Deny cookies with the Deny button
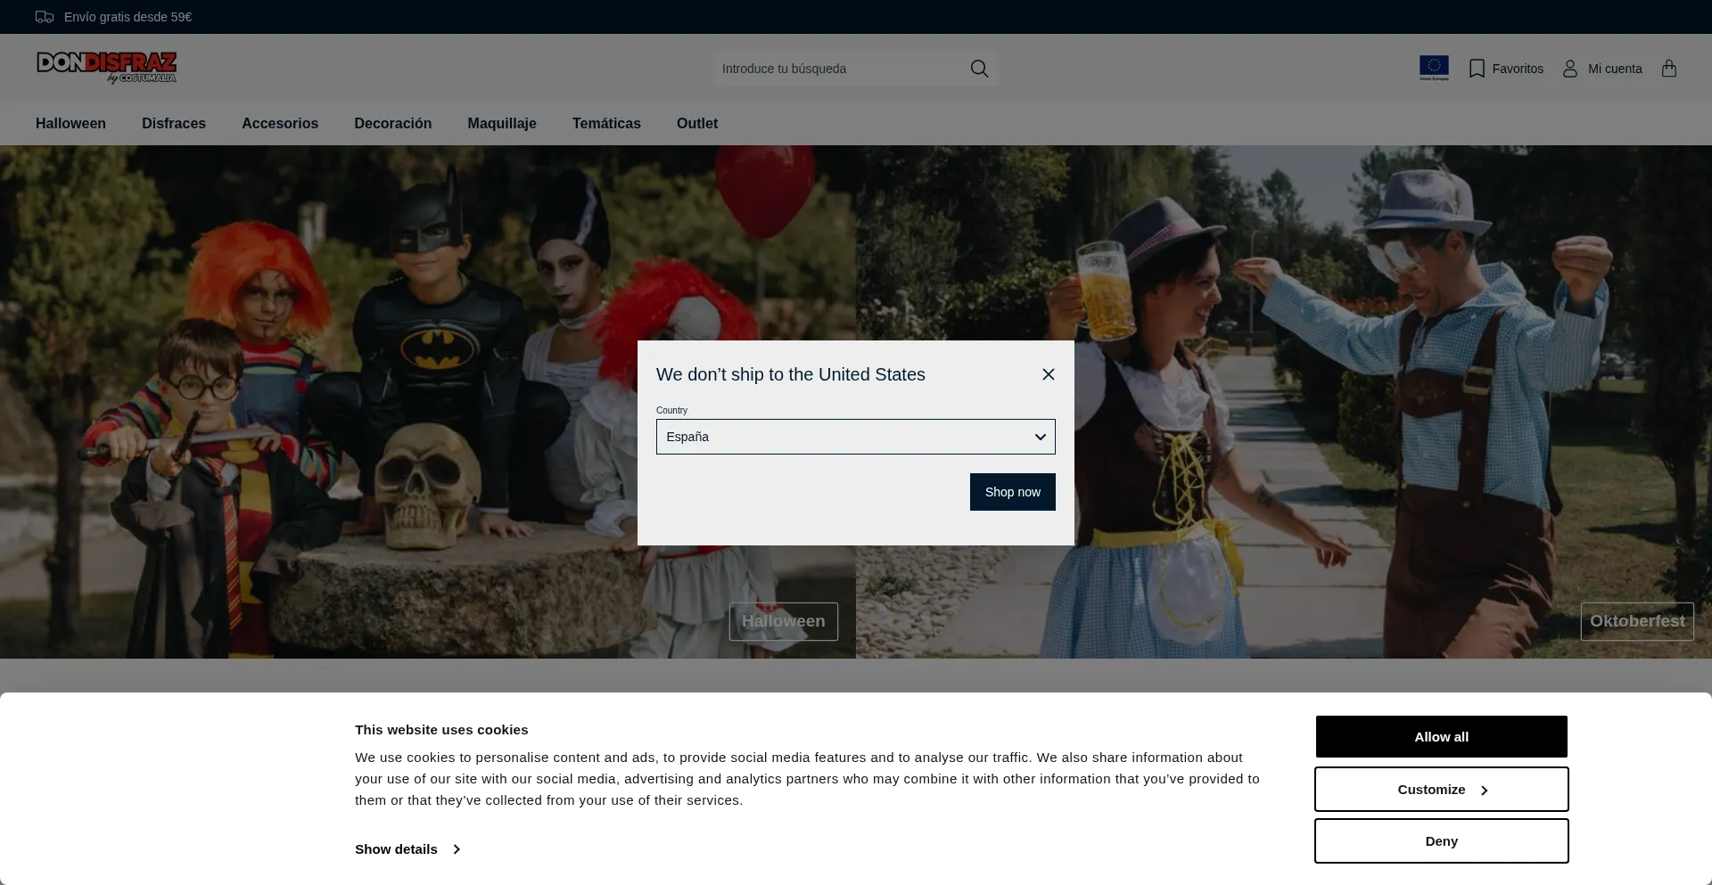This screenshot has width=1712, height=885. (x=1441, y=841)
